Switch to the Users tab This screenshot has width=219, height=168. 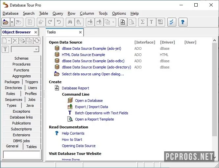pos(33,88)
